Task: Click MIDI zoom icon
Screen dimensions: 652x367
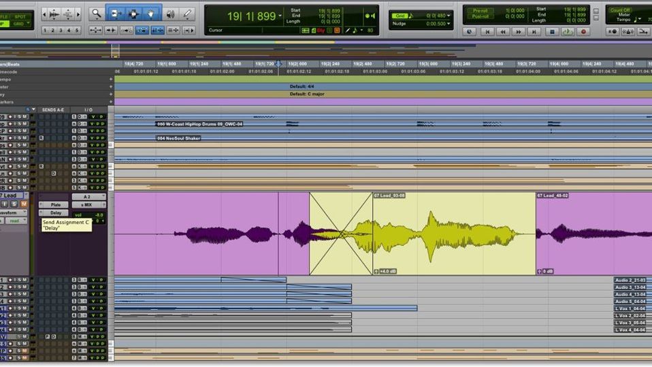Action: click(68, 14)
